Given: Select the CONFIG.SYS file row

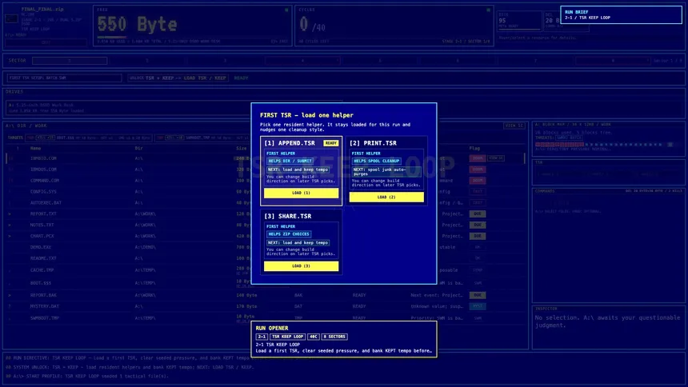Looking at the screenshot, I should click(x=265, y=192).
